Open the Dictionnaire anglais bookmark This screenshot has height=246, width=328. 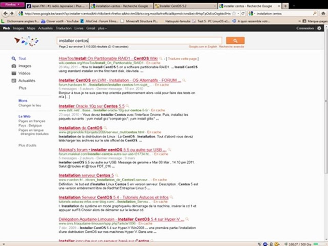click(20, 21)
